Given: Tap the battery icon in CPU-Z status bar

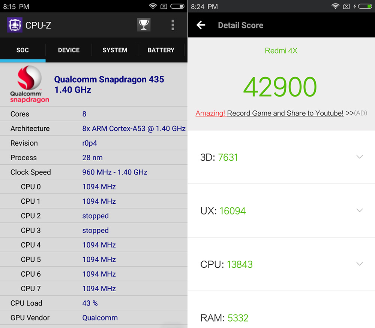Looking at the screenshot, I should (x=177, y=6).
